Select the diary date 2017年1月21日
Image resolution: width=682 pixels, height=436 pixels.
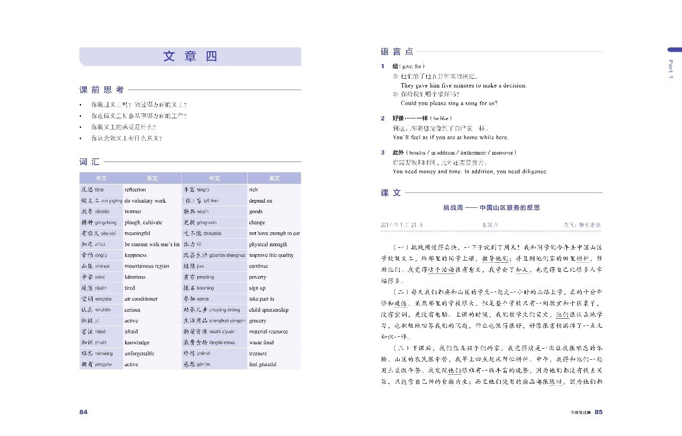[x=402, y=225]
